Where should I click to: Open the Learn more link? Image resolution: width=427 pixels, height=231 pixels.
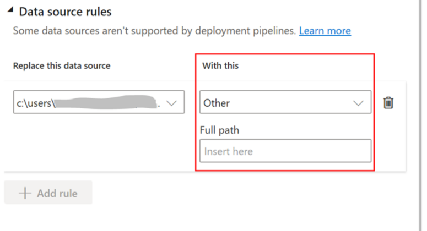pos(325,31)
